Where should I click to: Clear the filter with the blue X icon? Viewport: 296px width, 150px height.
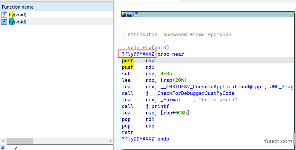click(x=3, y=148)
